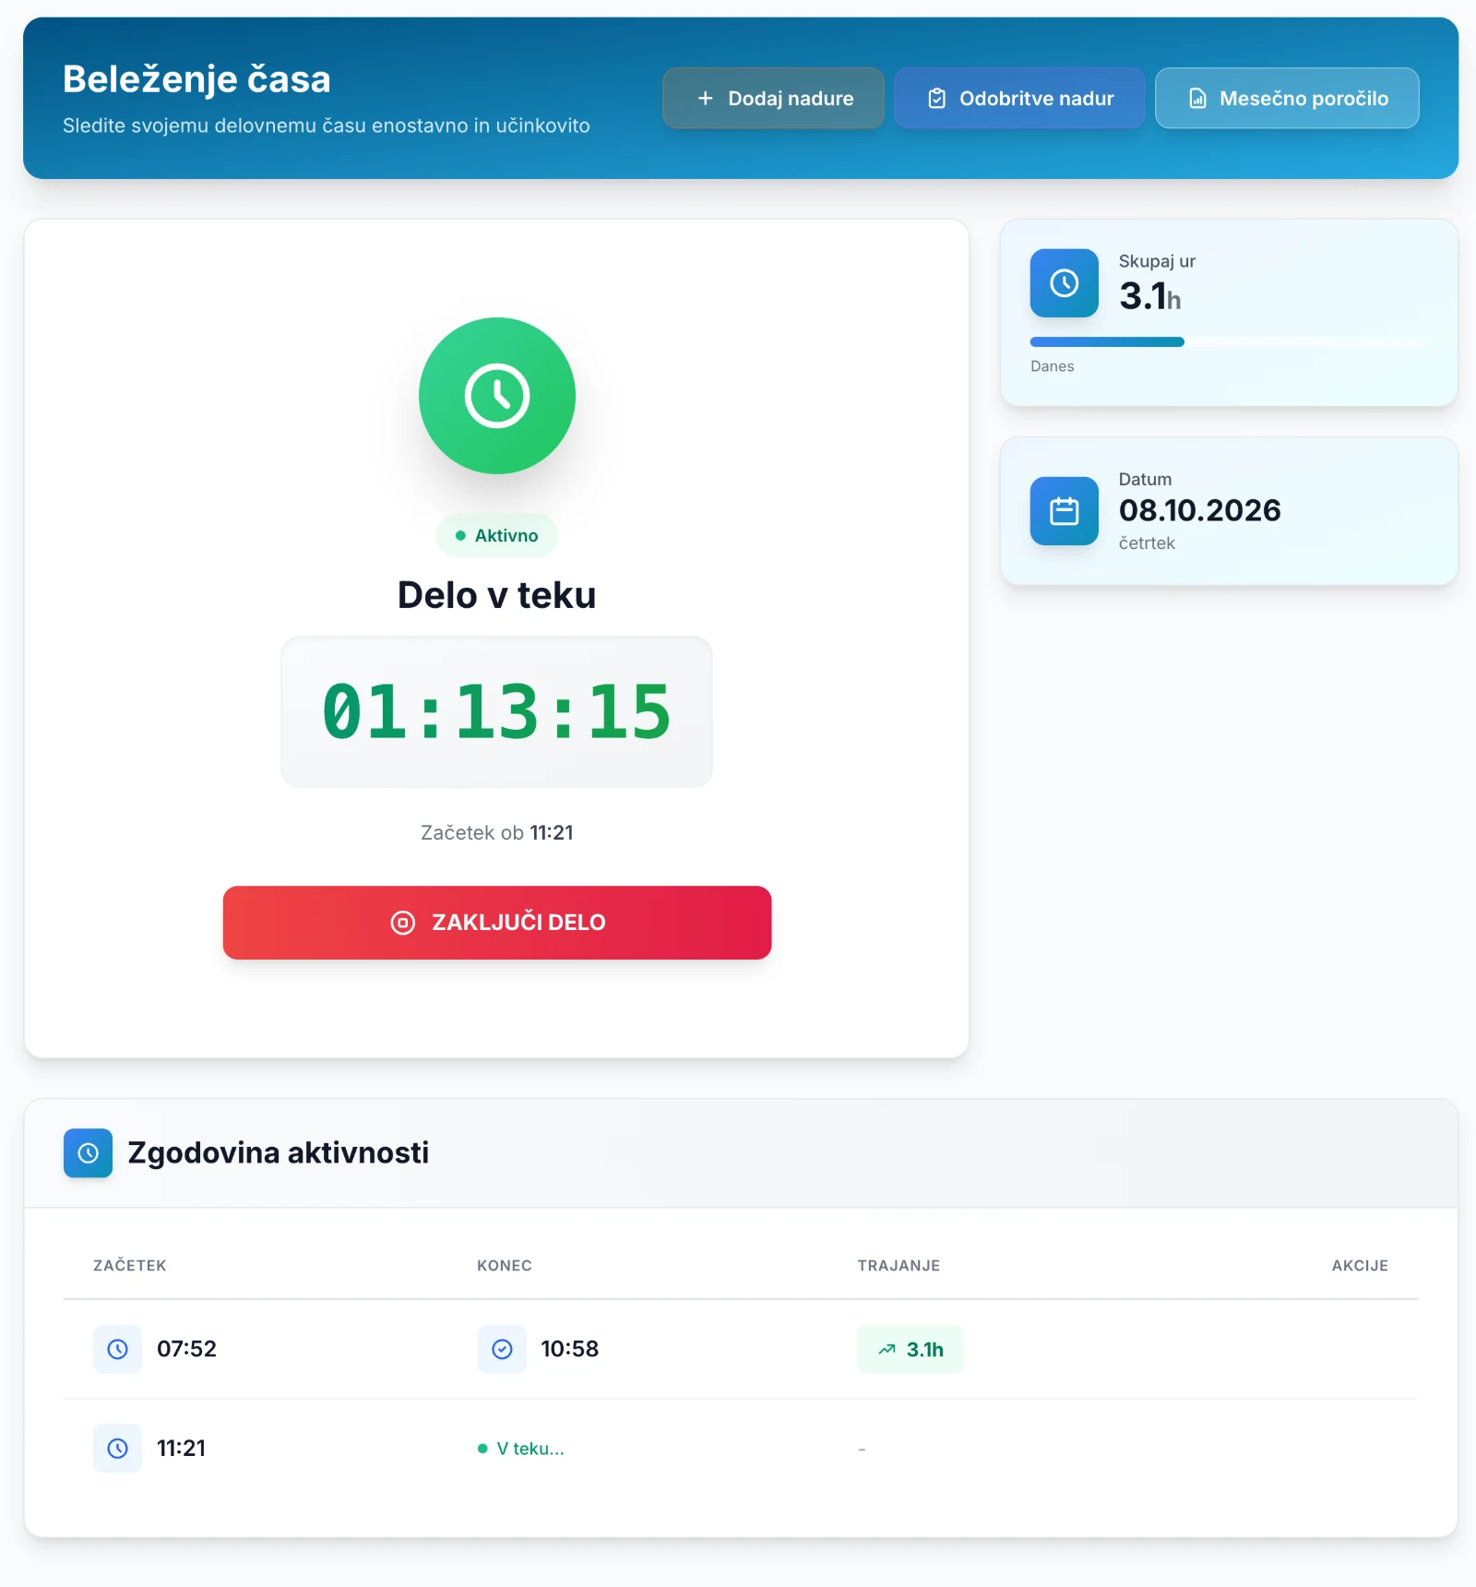Click the 3.1h duration badge

[x=911, y=1349]
